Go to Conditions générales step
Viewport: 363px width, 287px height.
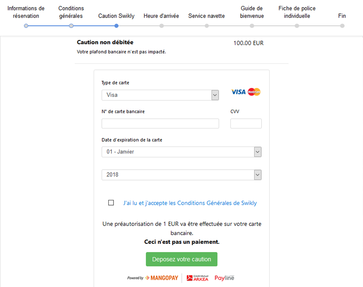click(71, 26)
